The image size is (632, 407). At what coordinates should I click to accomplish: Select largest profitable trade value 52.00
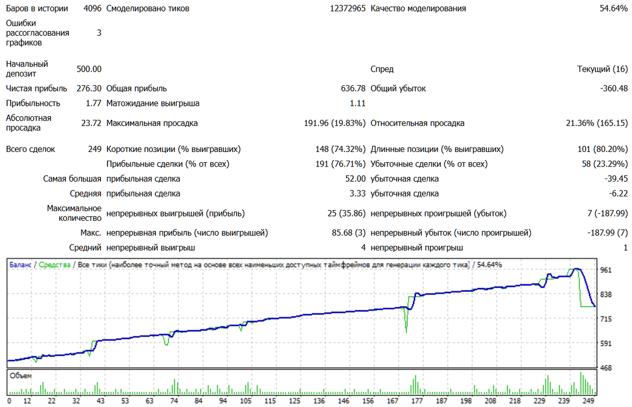(355, 179)
